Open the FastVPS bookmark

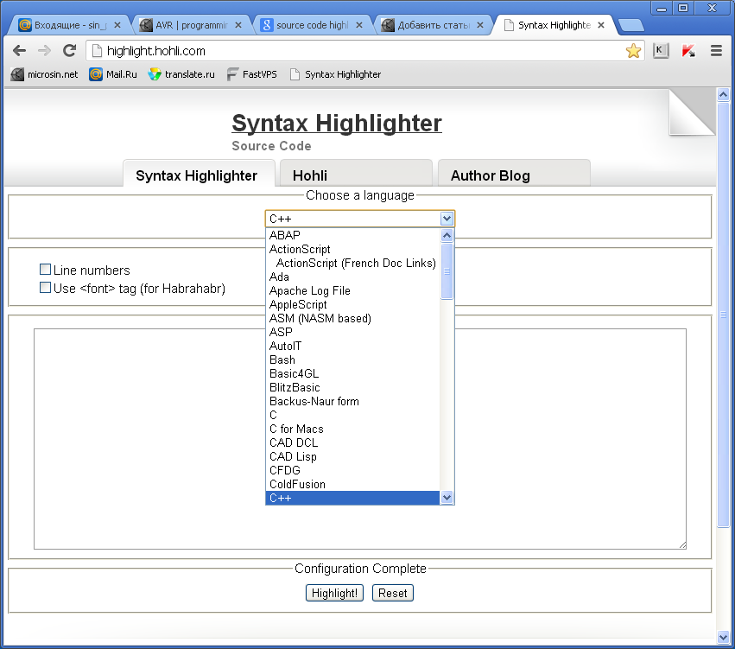251,74
